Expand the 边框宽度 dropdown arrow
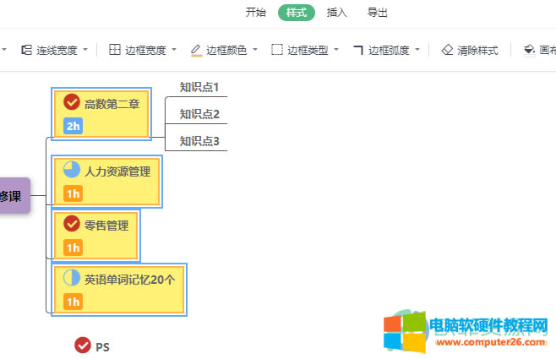Viewport: 556px width, 359px height. [174, 51]
